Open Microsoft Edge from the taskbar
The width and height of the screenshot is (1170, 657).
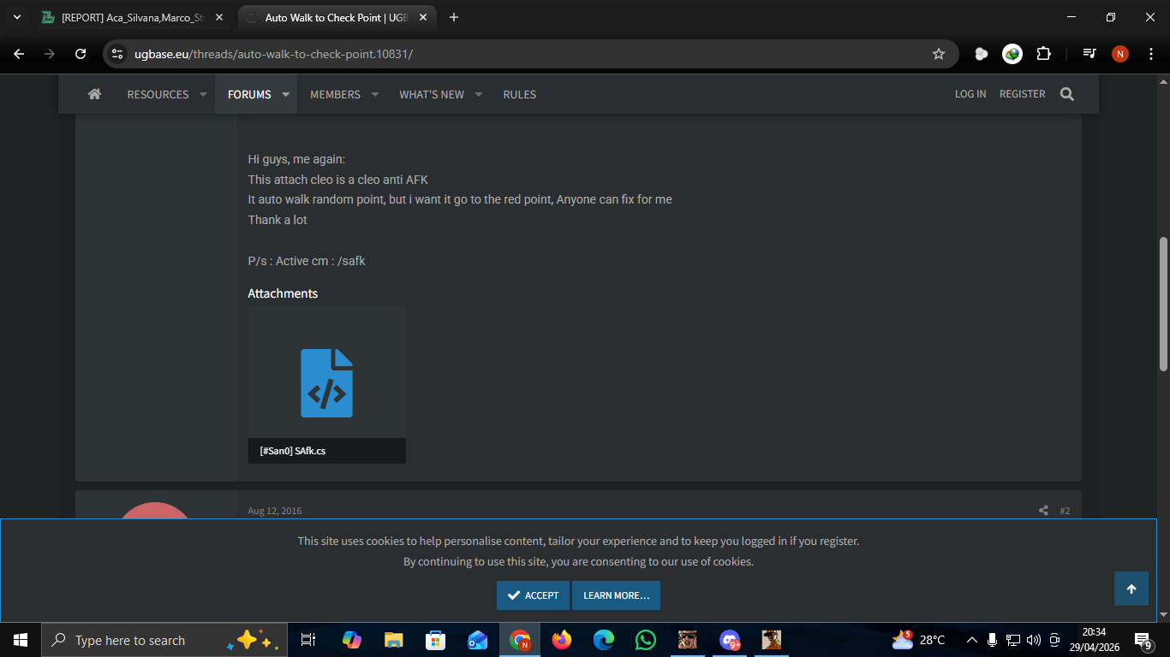click(x=604, y=640)
